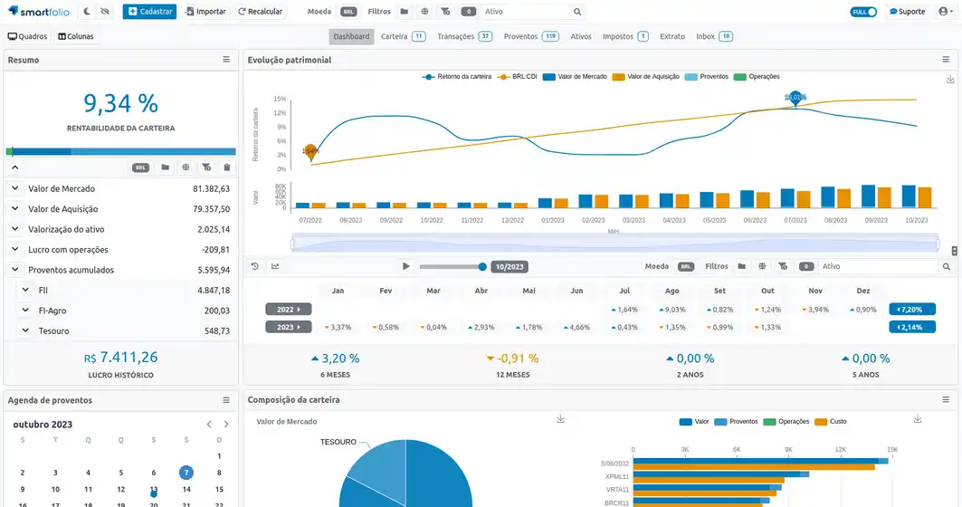Expand the FI-Agro sub-row

(25, 310)
